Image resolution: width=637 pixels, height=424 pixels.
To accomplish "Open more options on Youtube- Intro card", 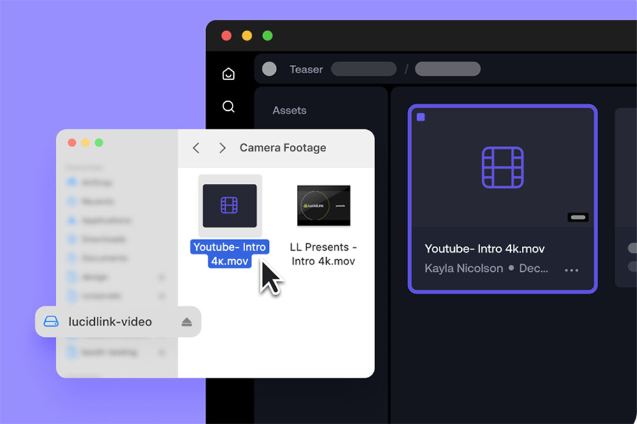I will click(571, 270).
